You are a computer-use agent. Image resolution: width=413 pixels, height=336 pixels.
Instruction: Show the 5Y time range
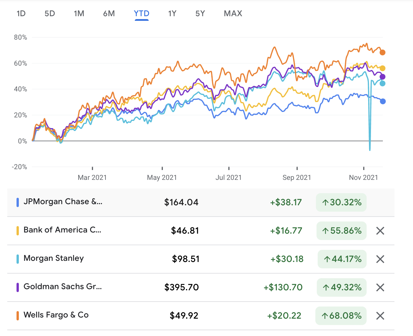click(x=200, y=14)
